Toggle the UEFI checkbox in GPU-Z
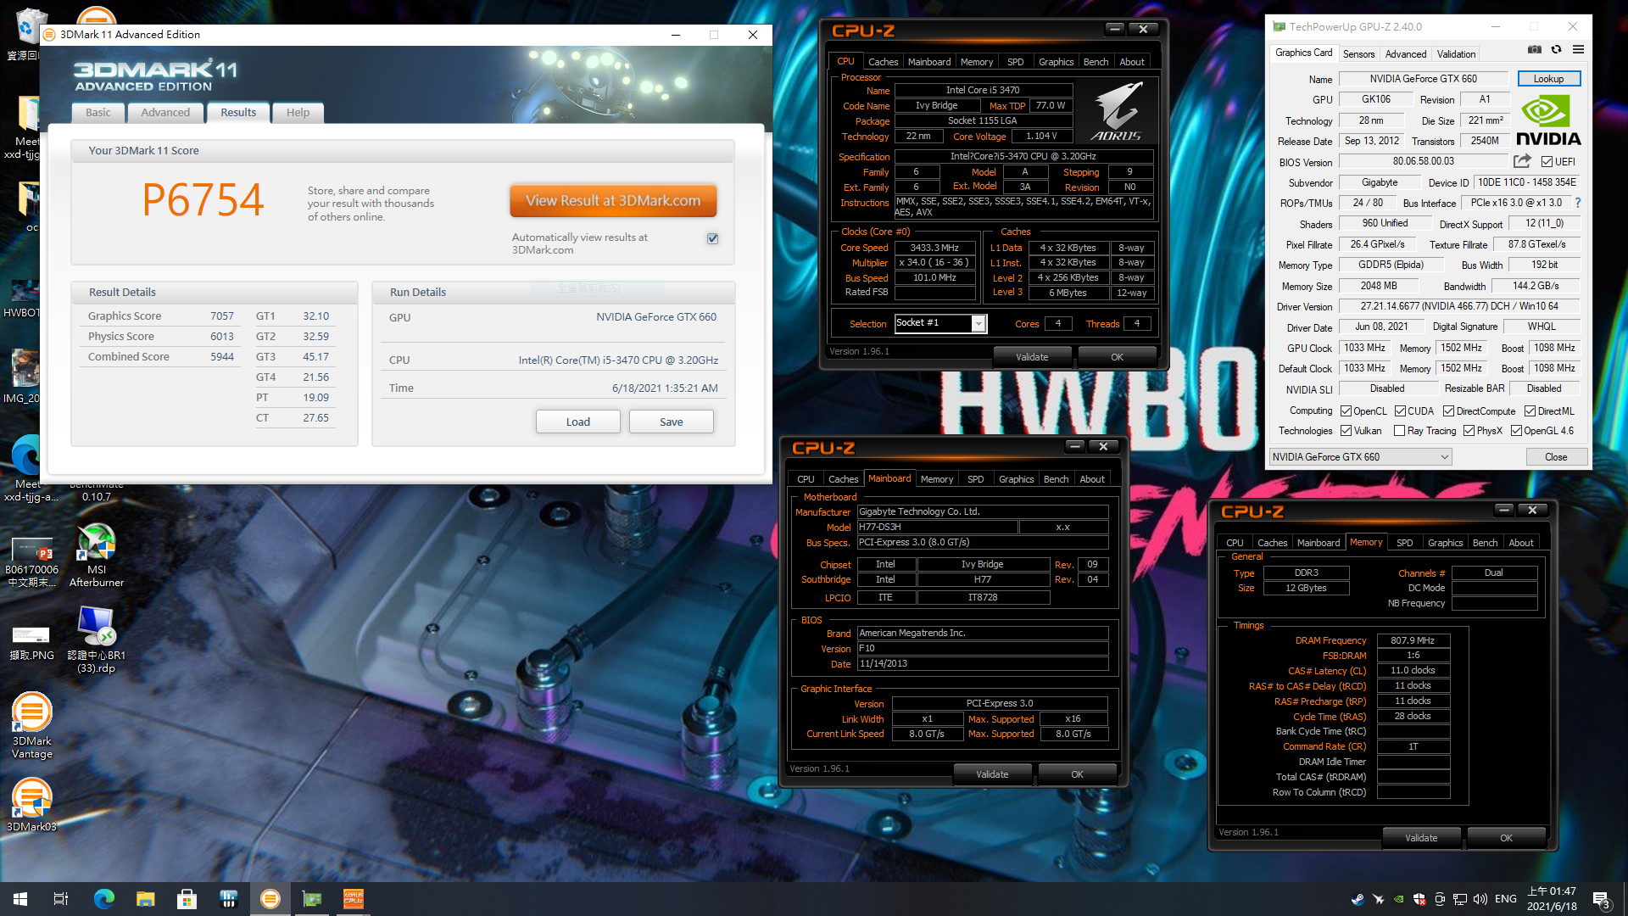The height and width of the screenshot is (916, 1628). pyautogui.click(x=1547, y=162)
